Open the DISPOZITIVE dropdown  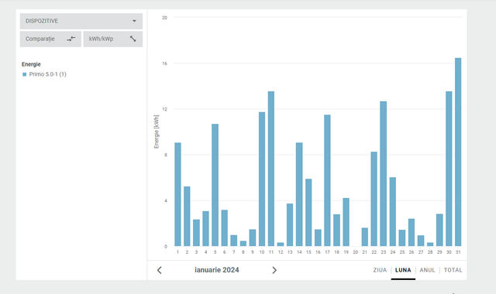click(81, 21)
